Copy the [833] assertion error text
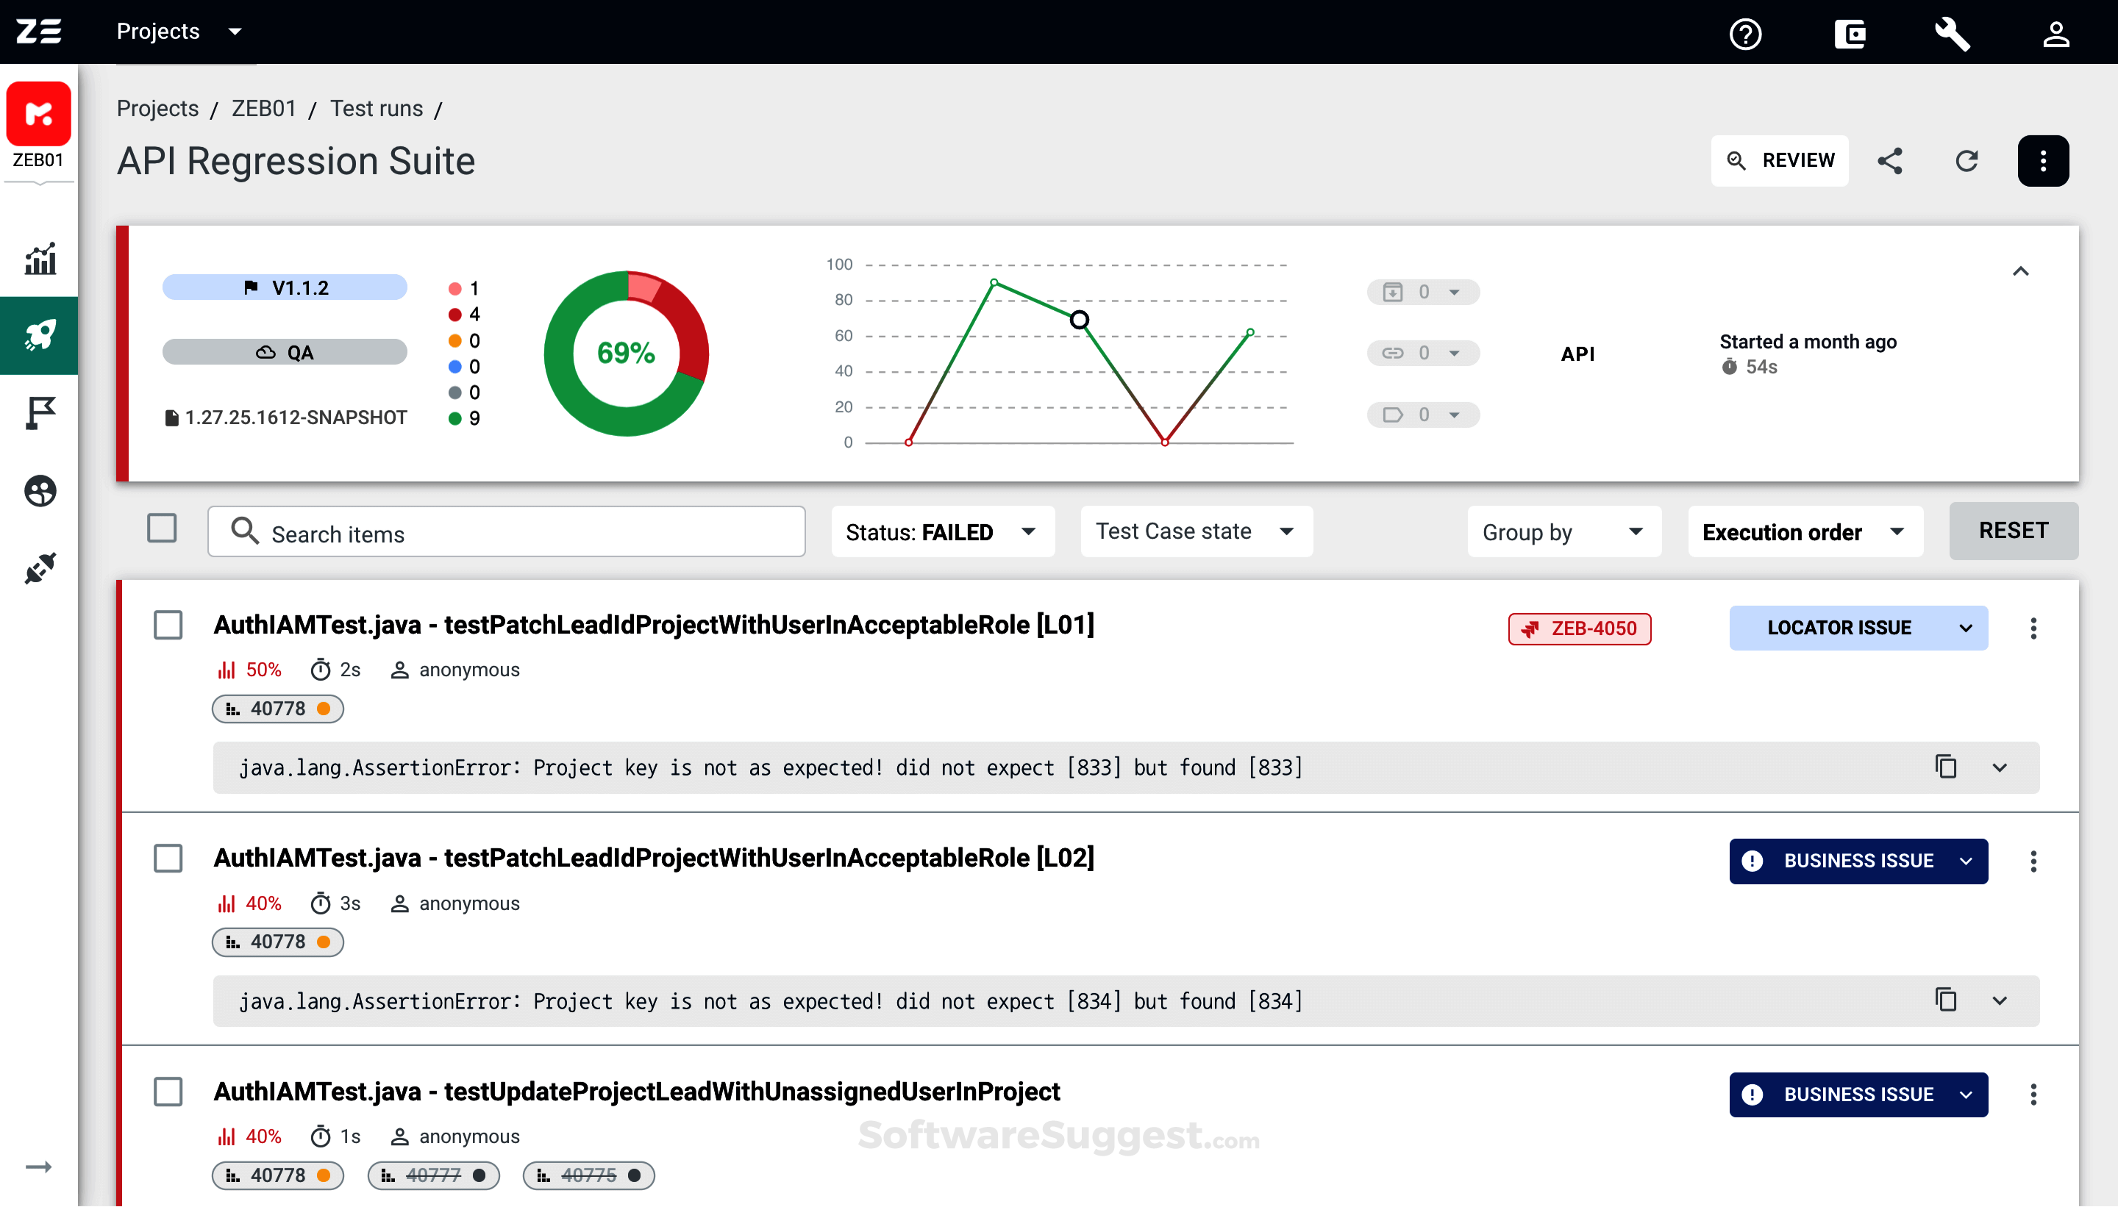The image size is (2118, 1207). point(1945,767)
